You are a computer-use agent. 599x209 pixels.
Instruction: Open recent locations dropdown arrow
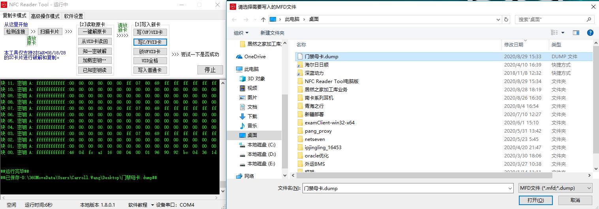255,20
